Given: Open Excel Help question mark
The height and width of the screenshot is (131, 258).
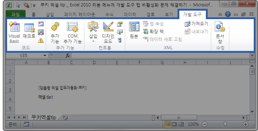Looking at the screenshot, I should (x=228, y=14).
